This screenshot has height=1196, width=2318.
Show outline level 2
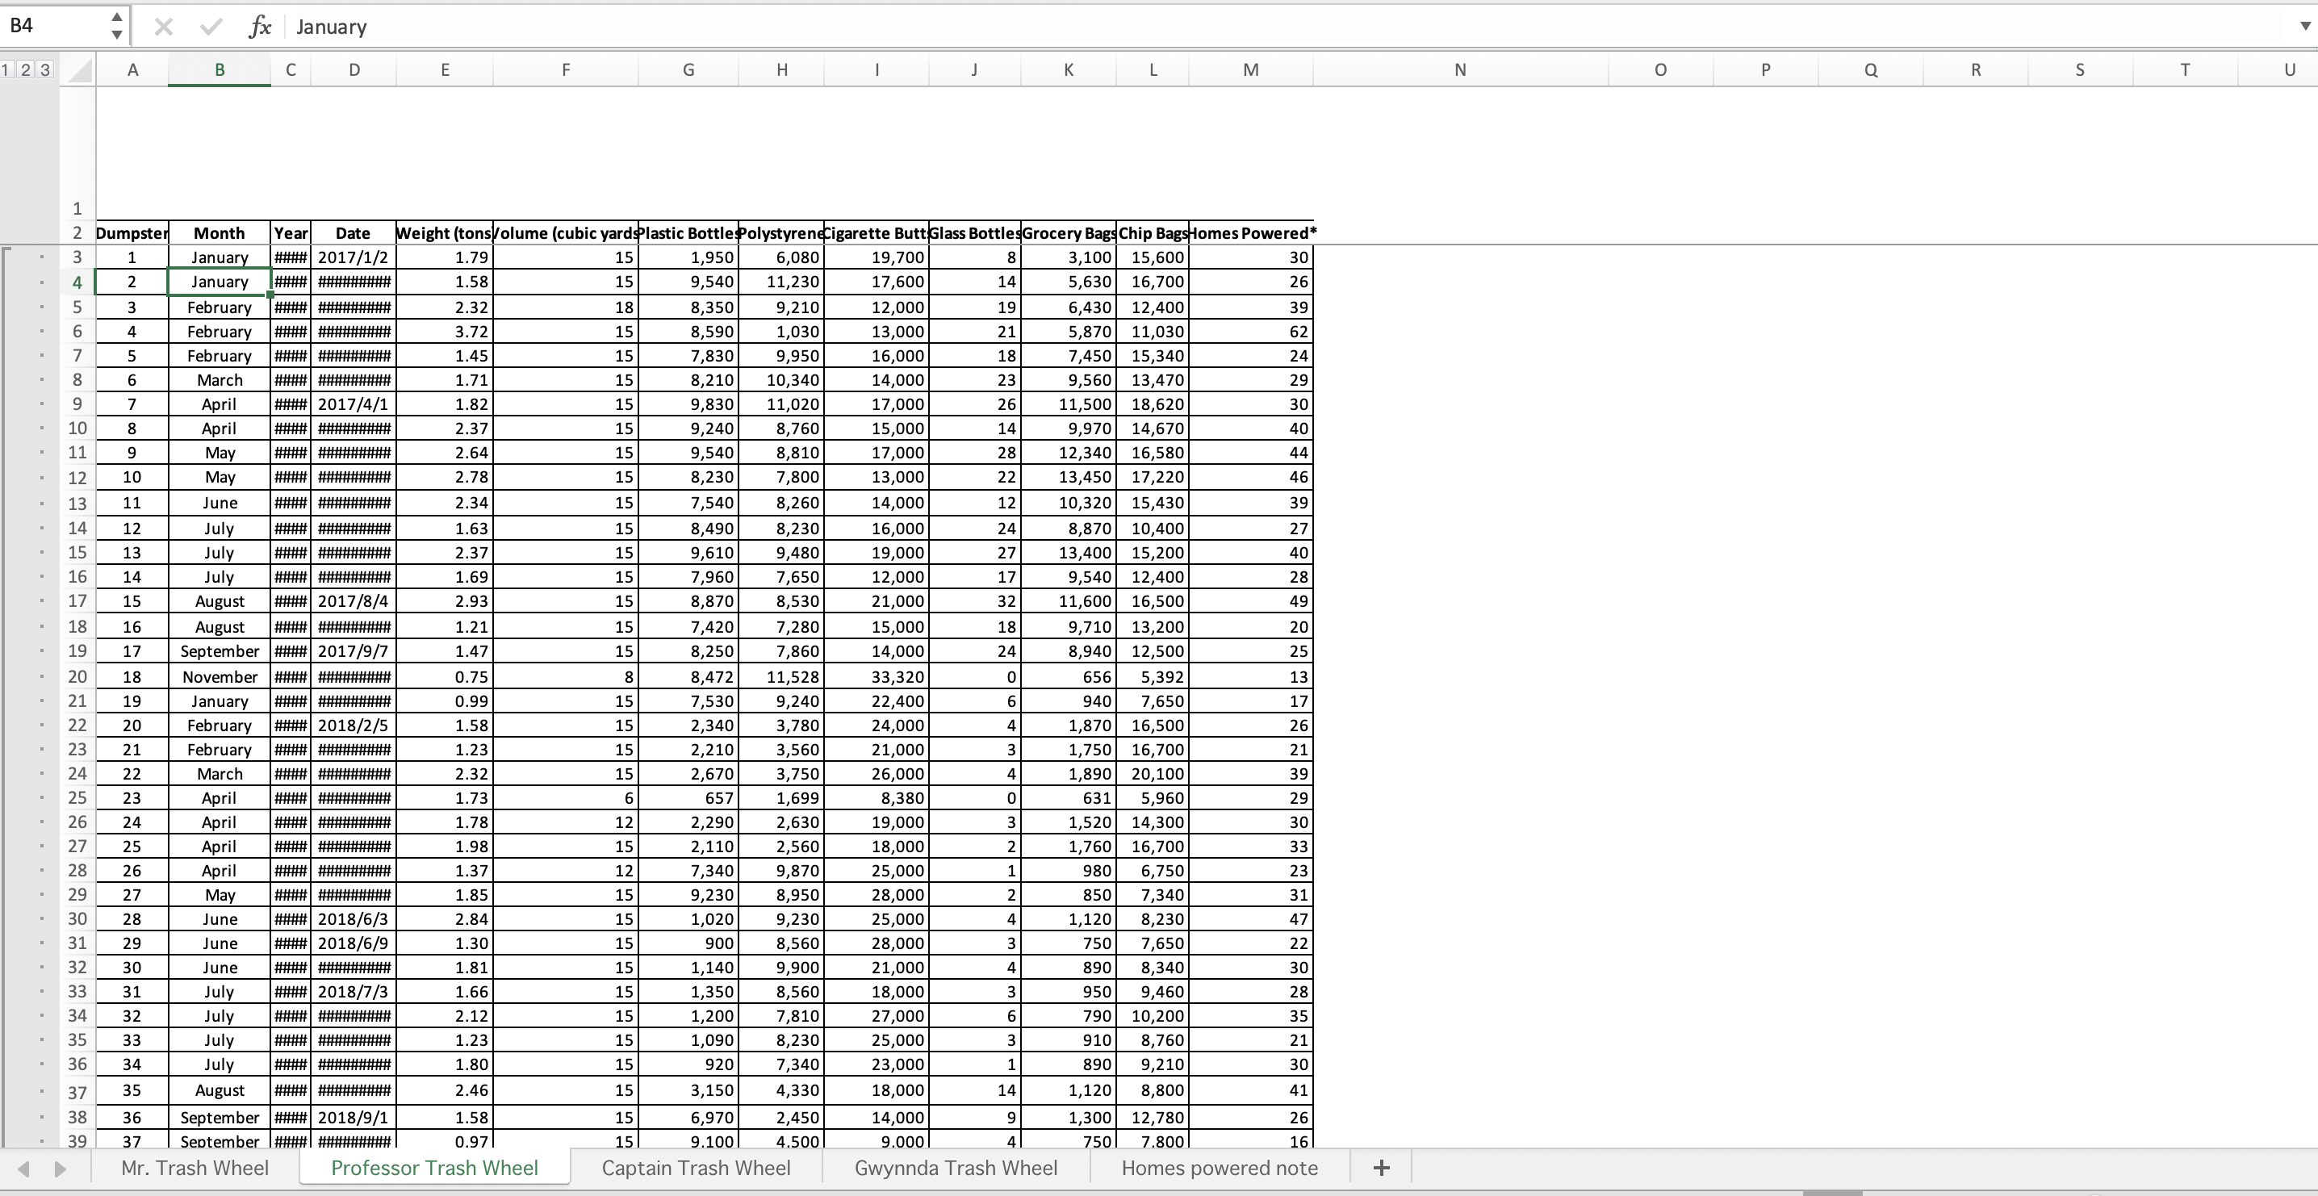pyautogui.click(x=25, y=70)
